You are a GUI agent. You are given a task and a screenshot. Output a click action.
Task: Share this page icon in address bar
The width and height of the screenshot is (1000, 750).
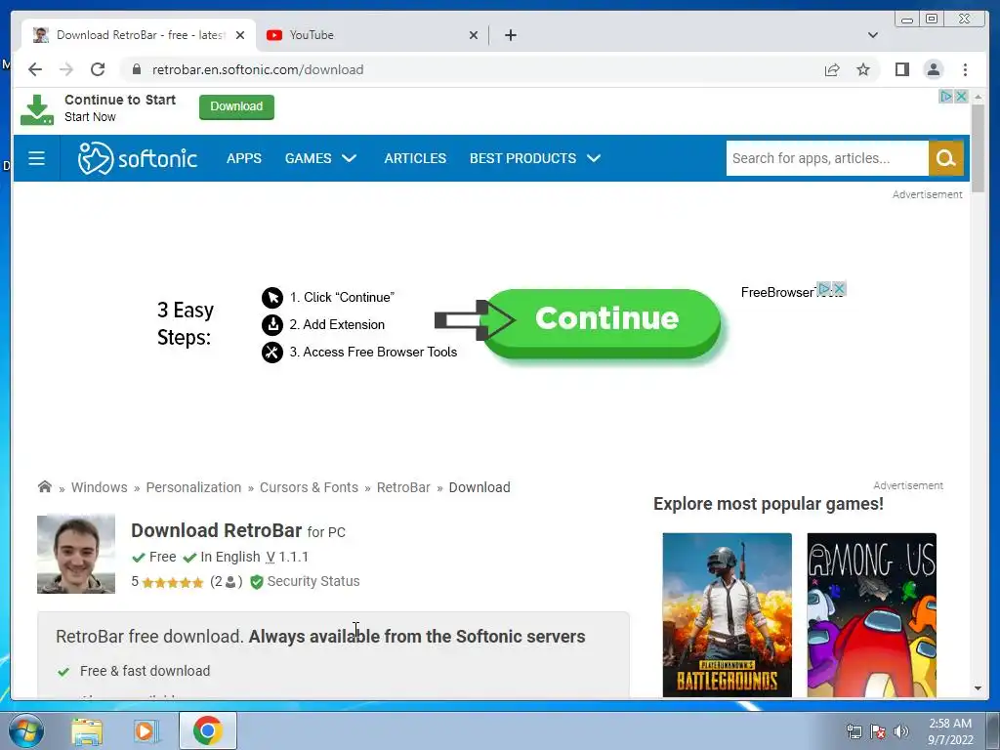click(832, 69)
